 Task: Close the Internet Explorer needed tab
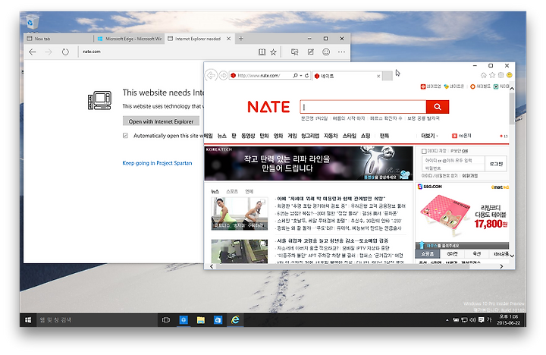pyautogui.click(x=229, y=39)
